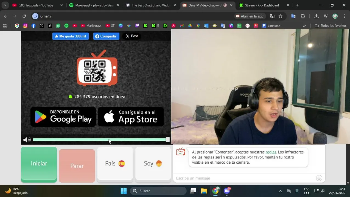This screenshot has width=350, height=197.
Task: Click the OmeTV QR code TV logo
Action: click(97, 68)
